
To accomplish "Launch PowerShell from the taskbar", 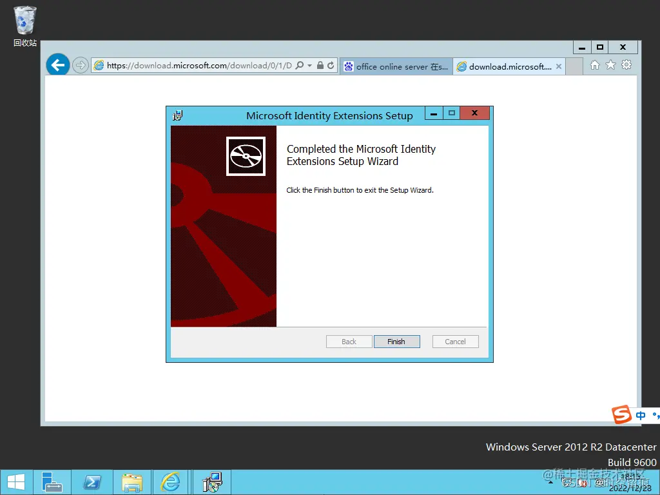I will (92, 482).
